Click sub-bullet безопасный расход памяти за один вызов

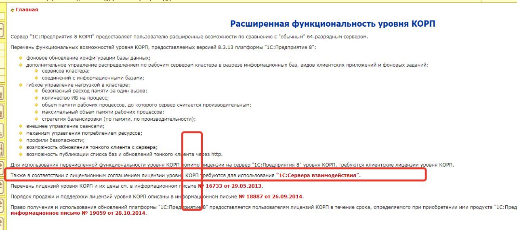95,91
